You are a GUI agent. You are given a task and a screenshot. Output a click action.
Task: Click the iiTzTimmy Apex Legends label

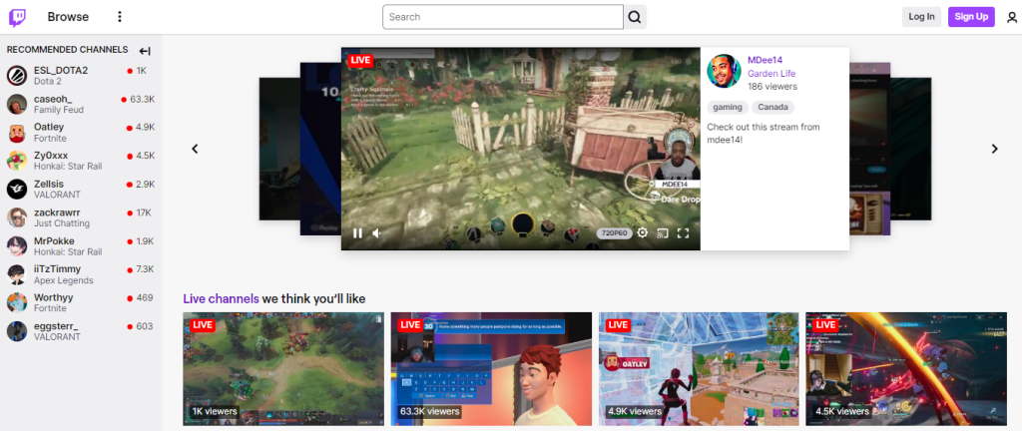tap(63, 280)
